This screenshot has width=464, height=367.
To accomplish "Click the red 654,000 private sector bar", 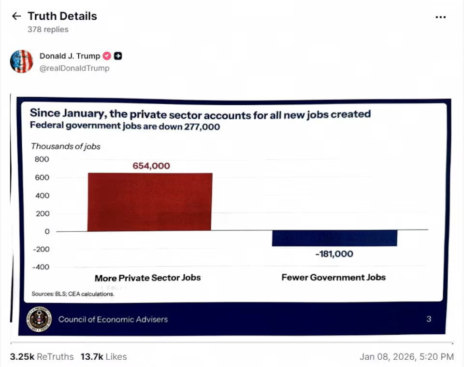I will 150,200.
